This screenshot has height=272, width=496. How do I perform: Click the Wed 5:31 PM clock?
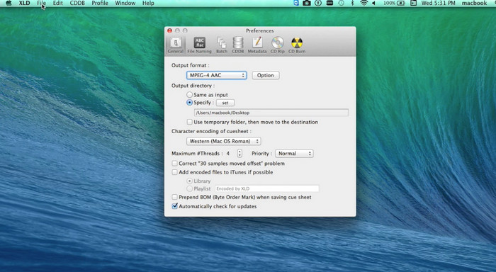click(x=438, y=3)
